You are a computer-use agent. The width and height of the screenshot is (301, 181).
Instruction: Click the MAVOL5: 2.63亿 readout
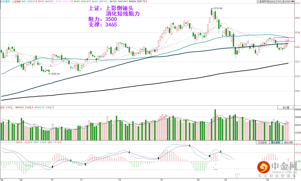coord(23,107)
